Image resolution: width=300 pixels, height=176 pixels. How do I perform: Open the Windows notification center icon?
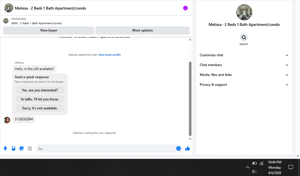[x=291, y=167]
